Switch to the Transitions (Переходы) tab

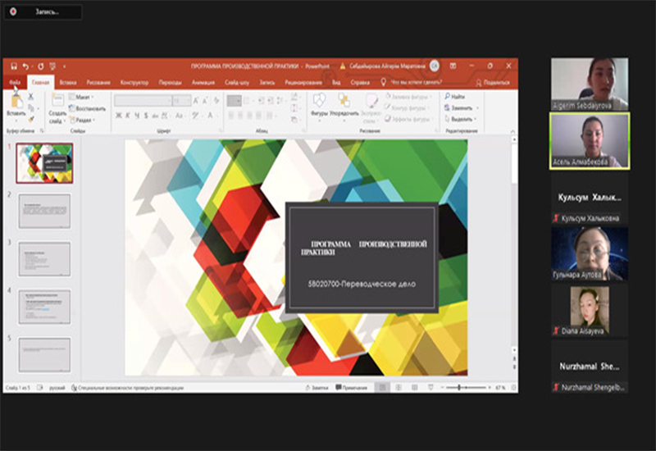170,82
